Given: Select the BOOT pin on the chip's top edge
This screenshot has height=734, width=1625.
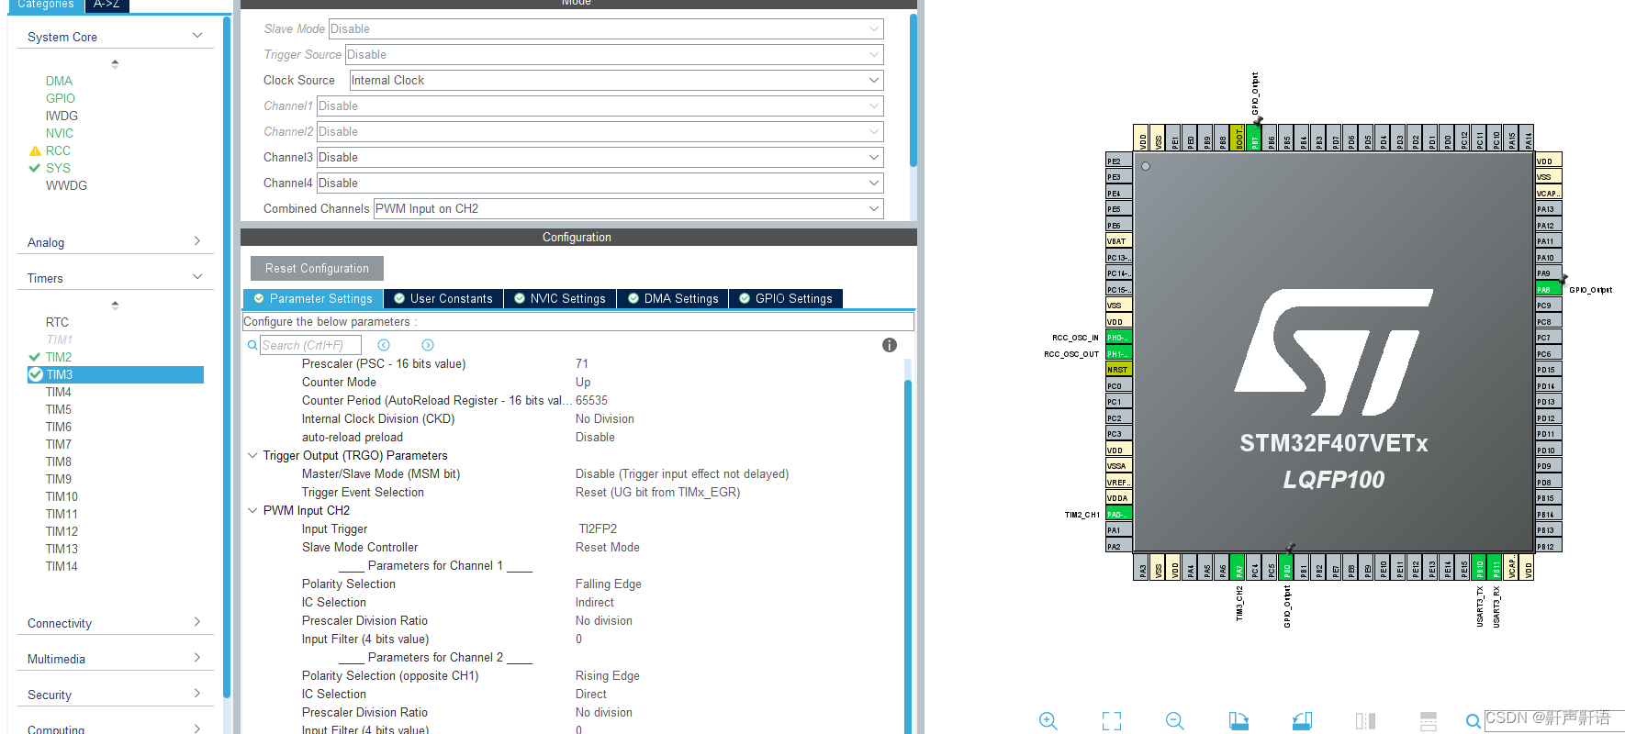Looking at the screenshot, I should 1239,138.
